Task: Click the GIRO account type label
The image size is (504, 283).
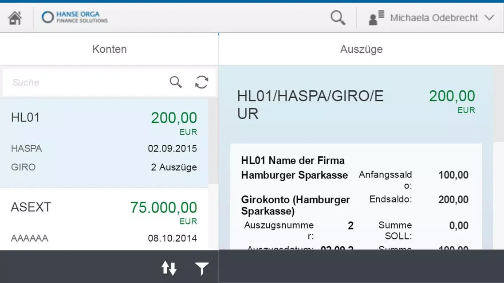Action: 23,167
